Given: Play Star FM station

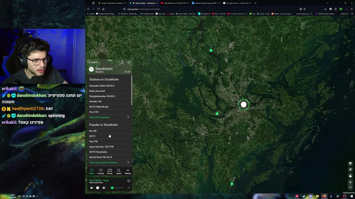Looking at the screenshot, I should 109,142.
